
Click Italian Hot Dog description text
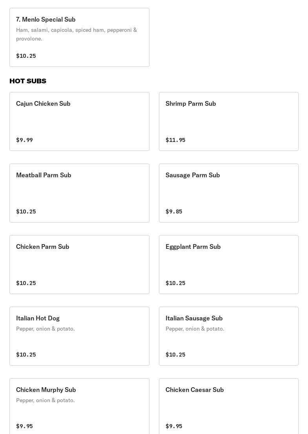[x=46, y=329]
